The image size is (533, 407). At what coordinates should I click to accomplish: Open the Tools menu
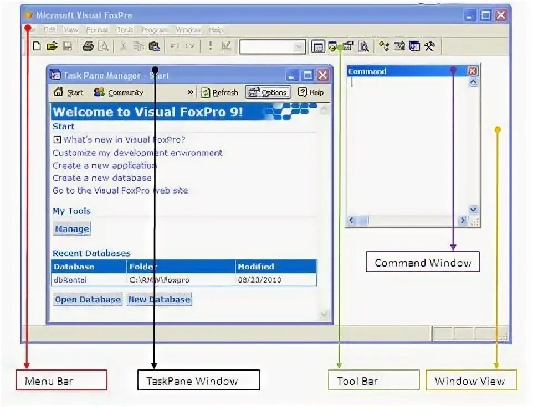125,30
